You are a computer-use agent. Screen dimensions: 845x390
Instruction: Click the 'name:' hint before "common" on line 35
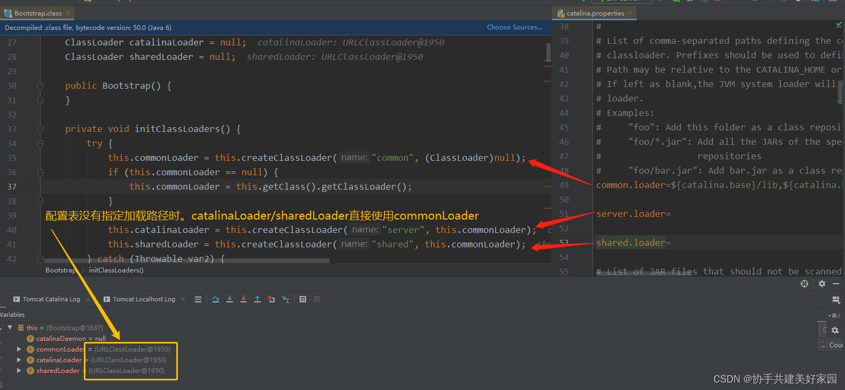pyautogui.click(x=354, y=158)
